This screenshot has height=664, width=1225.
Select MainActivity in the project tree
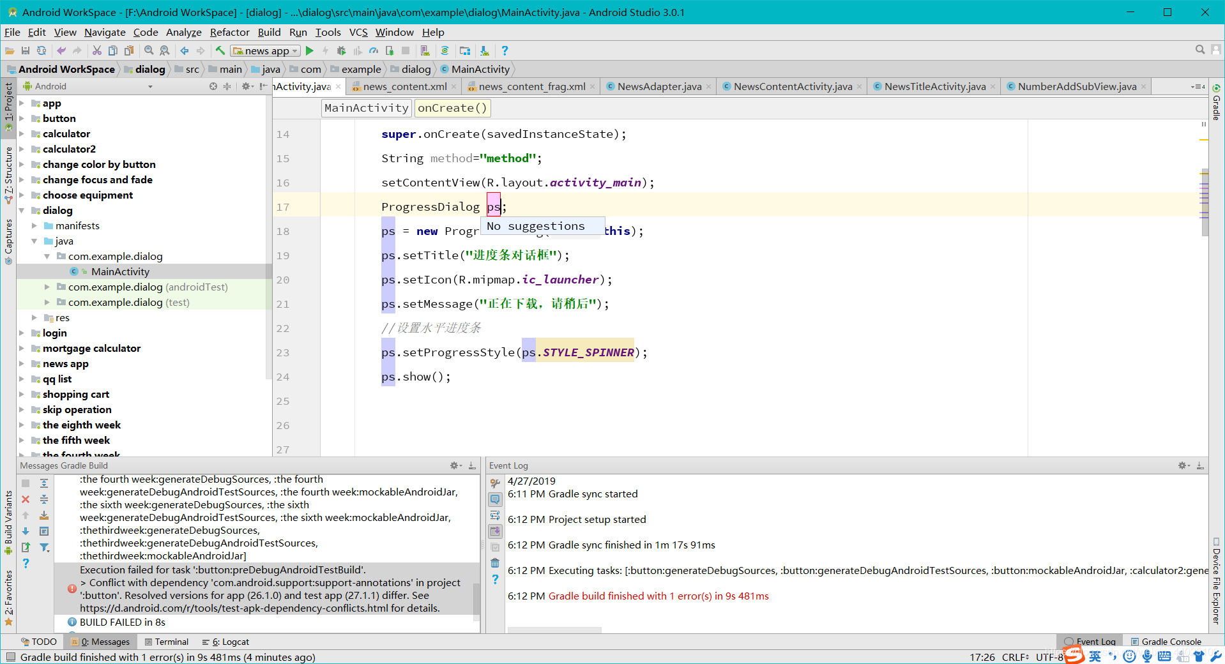(x=120, y=271)
